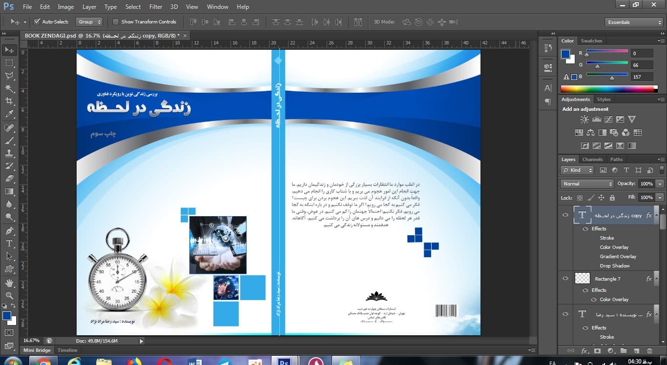Select the Clone Stamp tool
Image resolution: width=667 pixels, height=365 pixels.
pyautogui.click(x=9, y=153)
